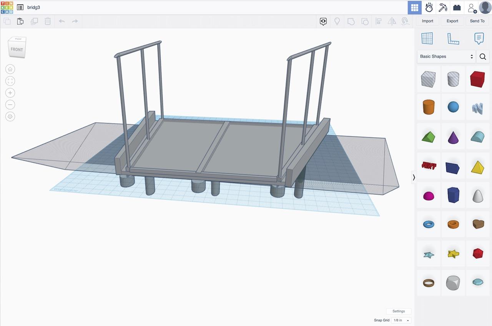Open the user profile avatar
The image size is (492, 326).
pos(485,7)
